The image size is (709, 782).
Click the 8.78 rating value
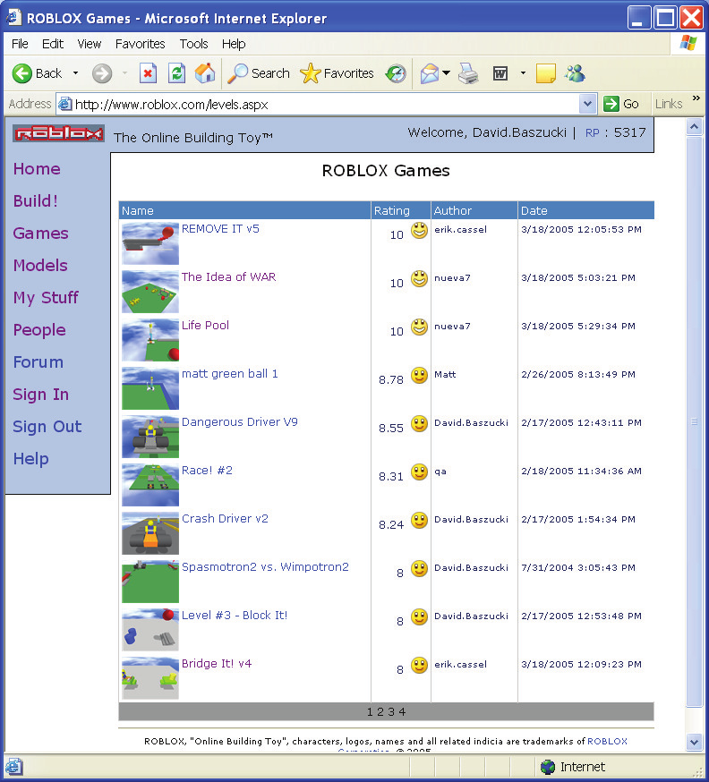click(390, 380)
